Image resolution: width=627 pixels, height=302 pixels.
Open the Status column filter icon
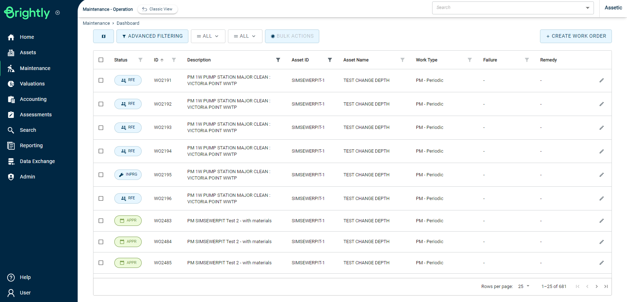(x=141, y=60)
